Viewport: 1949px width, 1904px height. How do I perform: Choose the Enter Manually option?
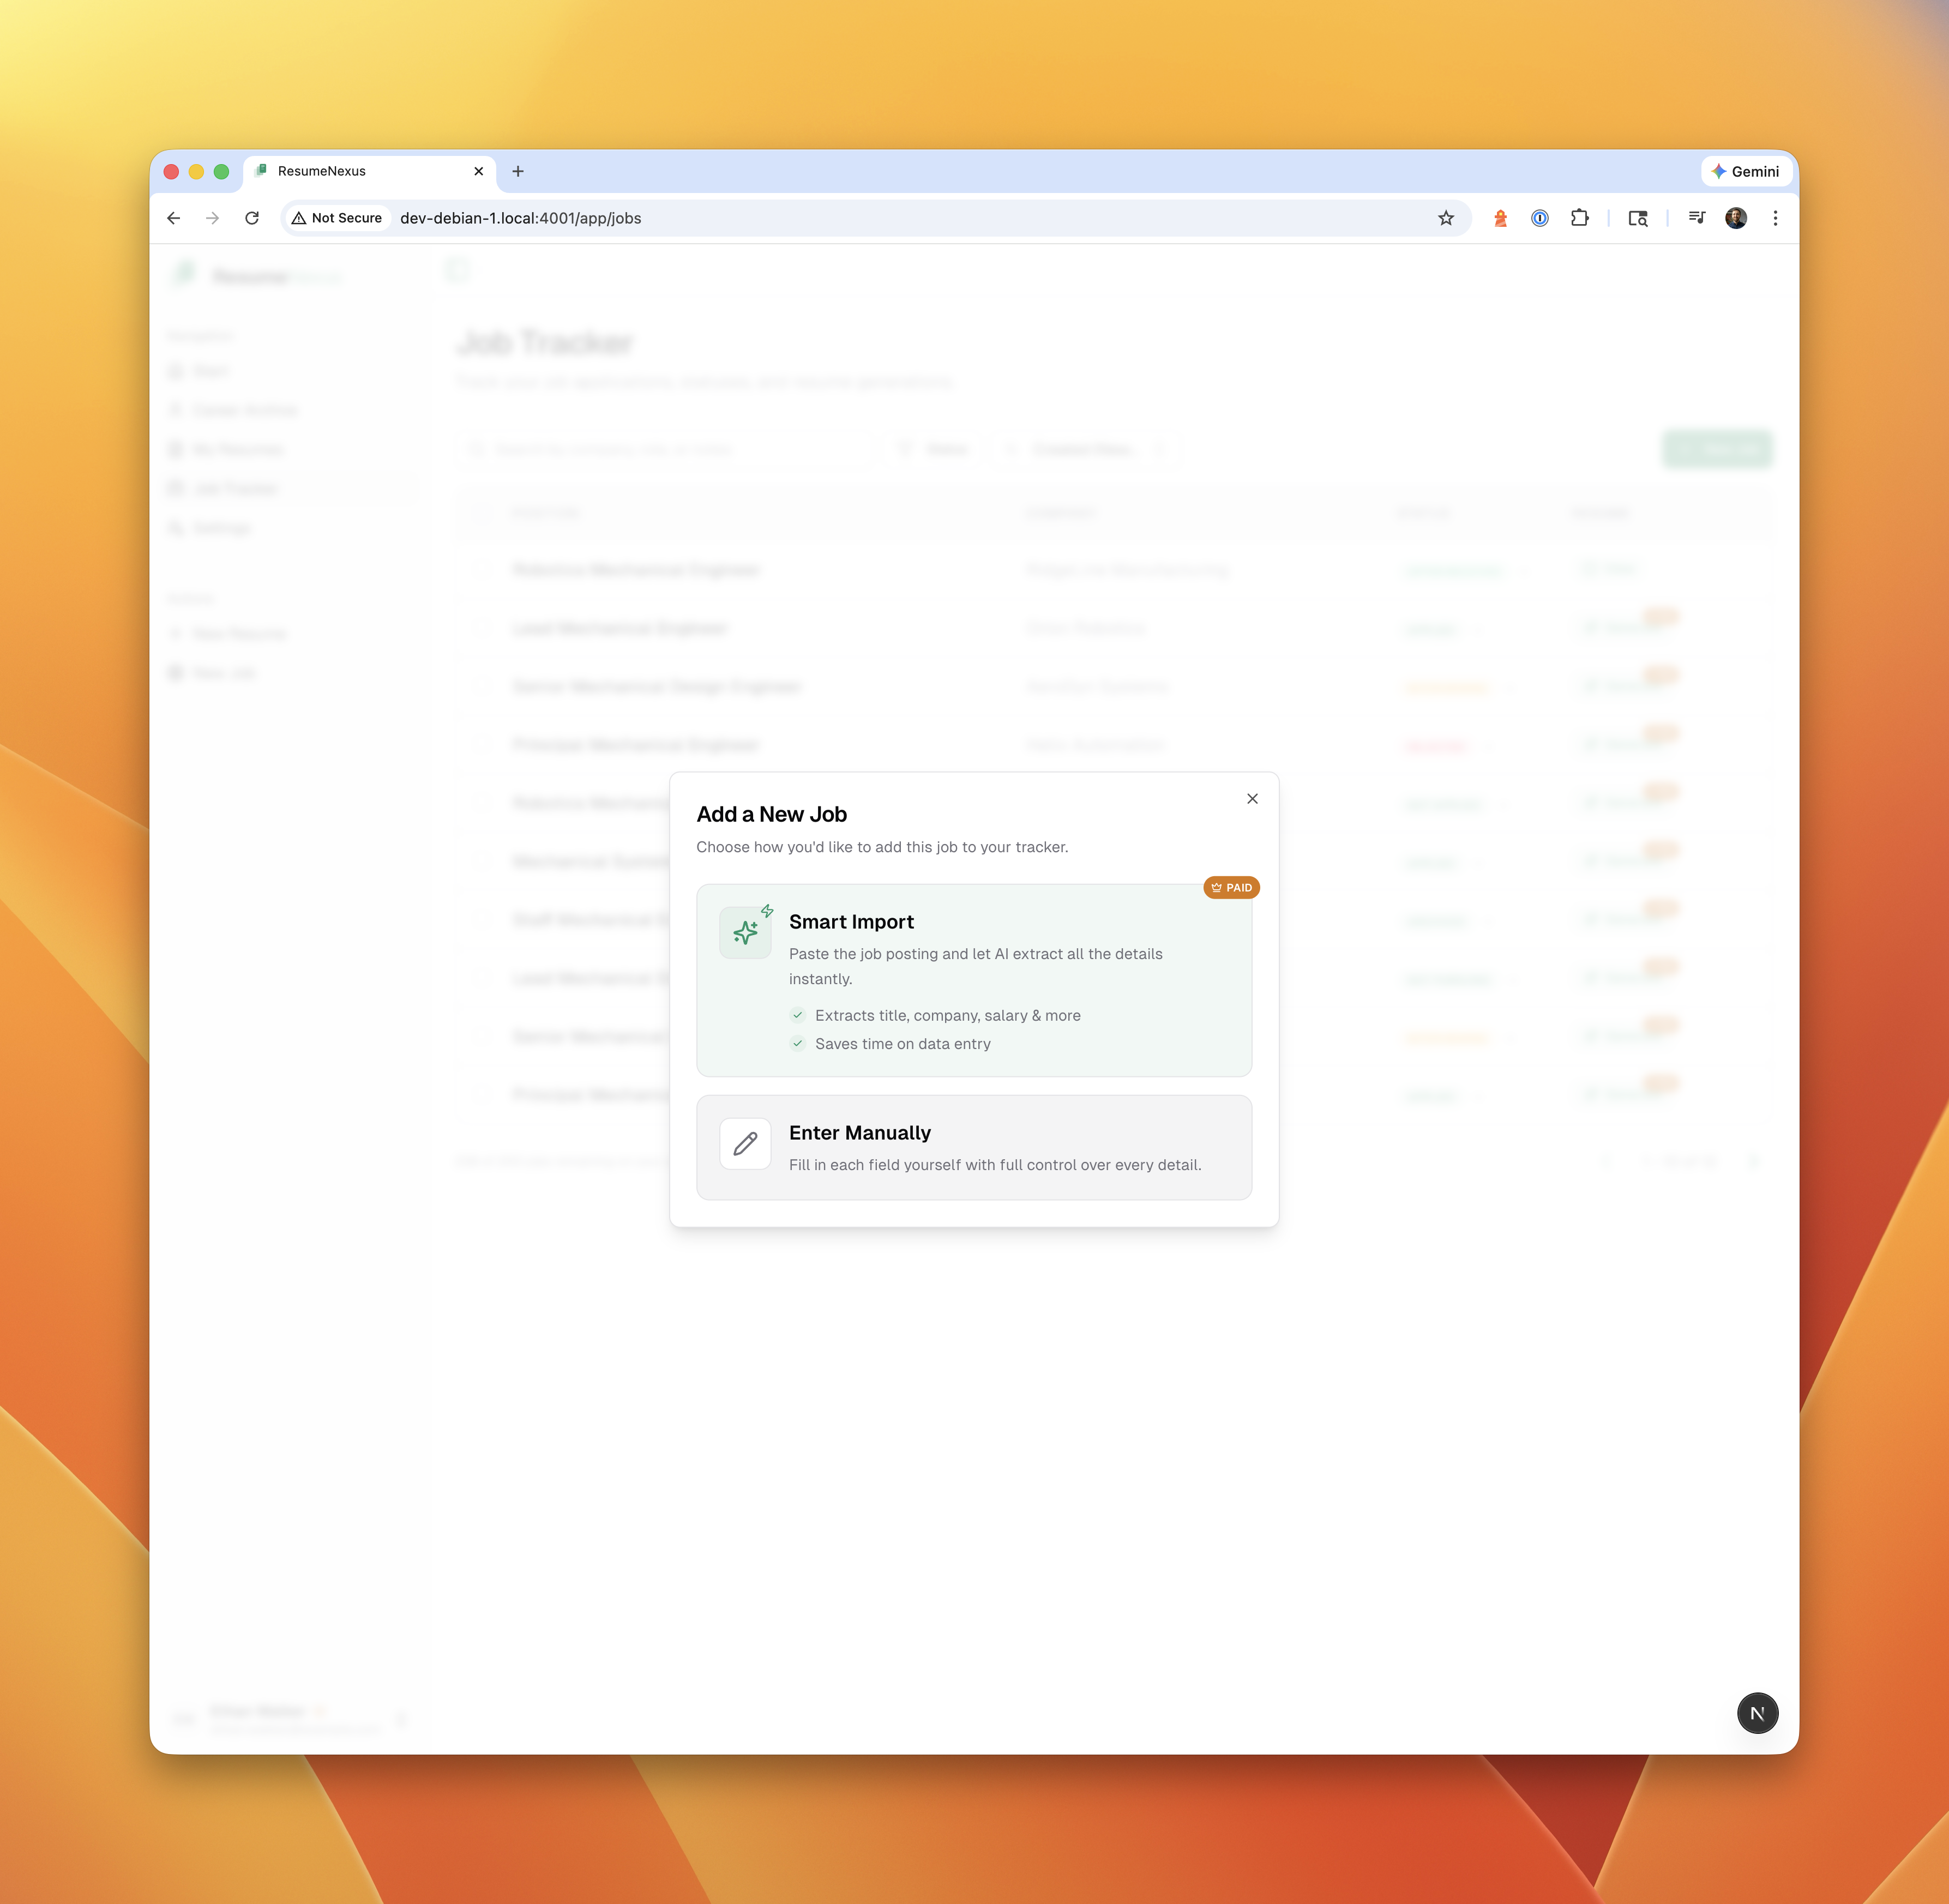(974, 1146)
